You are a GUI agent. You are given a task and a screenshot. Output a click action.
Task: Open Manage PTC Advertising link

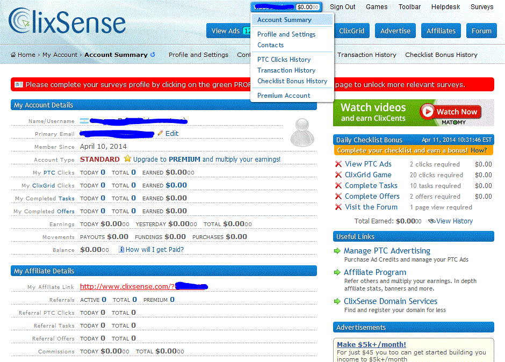(x=387, y=251)
